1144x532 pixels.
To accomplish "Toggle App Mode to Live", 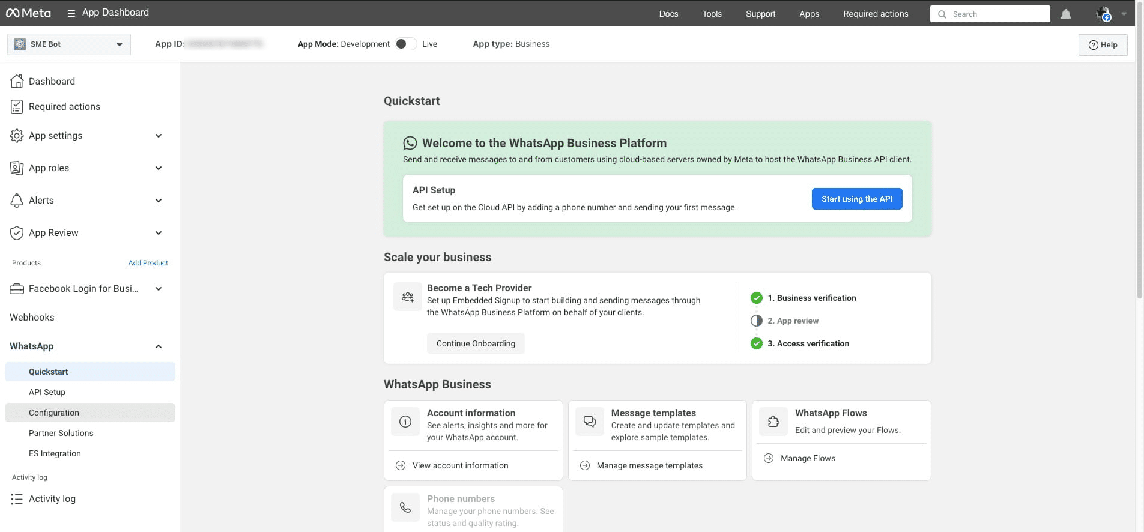I will (x=406, y=44).
